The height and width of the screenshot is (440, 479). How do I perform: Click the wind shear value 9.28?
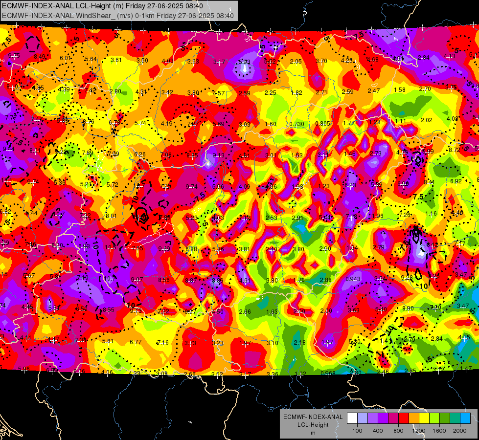click(x=407, y=278)
